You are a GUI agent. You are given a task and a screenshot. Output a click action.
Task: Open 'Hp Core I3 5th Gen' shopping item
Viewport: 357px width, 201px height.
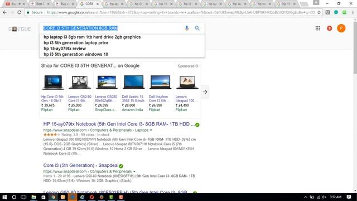[52, 98]
